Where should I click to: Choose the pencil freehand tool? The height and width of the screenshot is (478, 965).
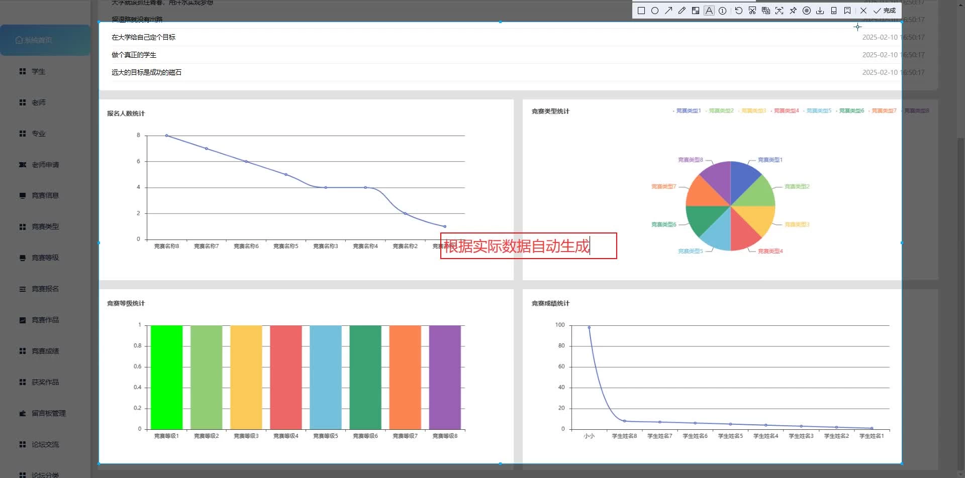pos(682,11)
